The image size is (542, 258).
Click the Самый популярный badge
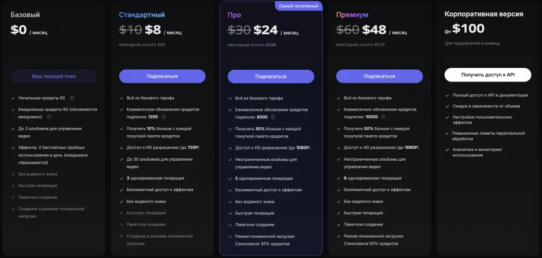point(298,6)
